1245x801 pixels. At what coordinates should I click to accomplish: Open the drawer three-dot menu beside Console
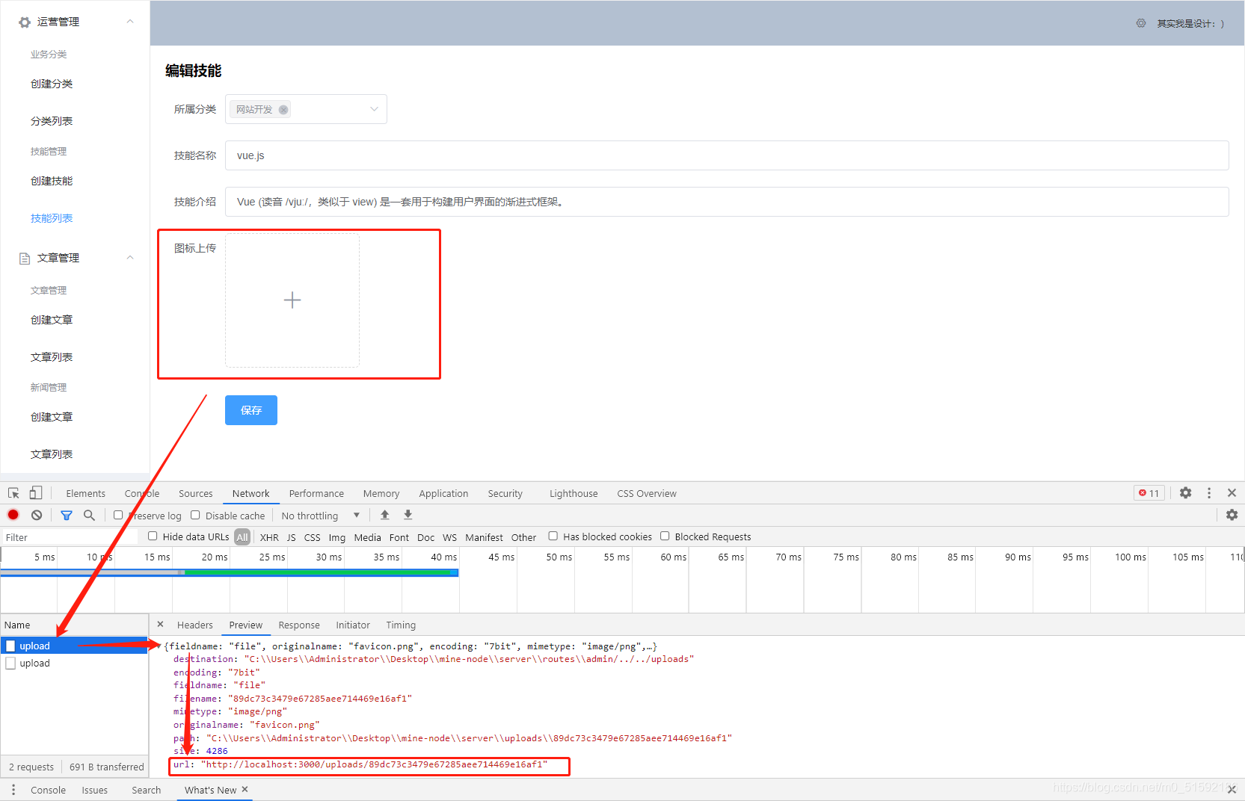pos(13,790)
